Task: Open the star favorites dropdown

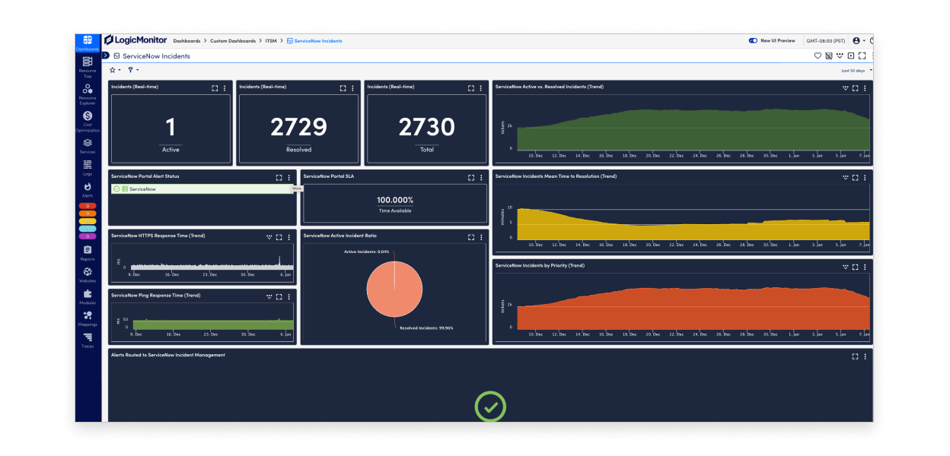Action: click(x=115, y=70)
